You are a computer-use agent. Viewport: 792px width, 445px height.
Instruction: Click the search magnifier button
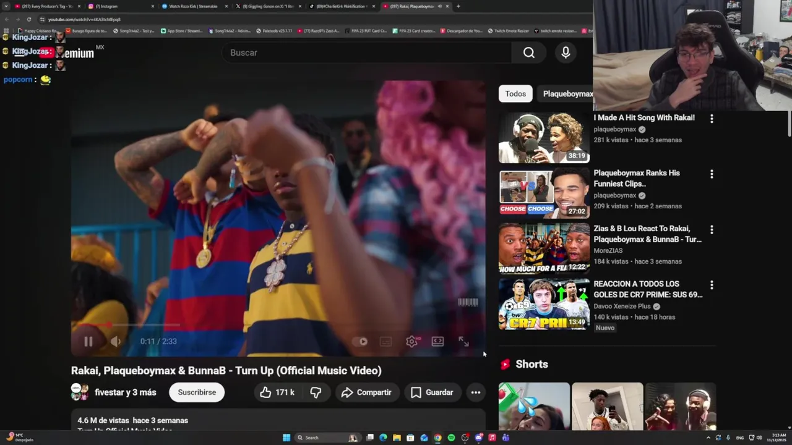pos(529,53)
